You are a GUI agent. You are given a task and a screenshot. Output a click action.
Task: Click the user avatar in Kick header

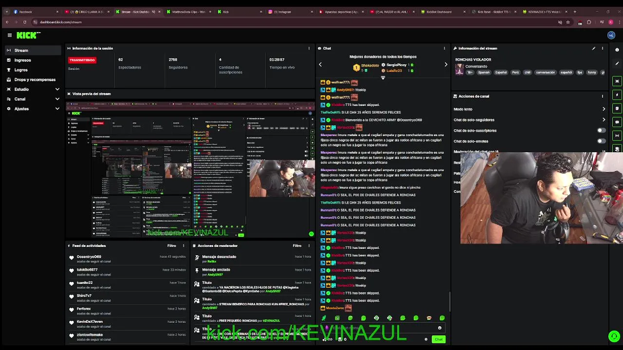point(611,35)
